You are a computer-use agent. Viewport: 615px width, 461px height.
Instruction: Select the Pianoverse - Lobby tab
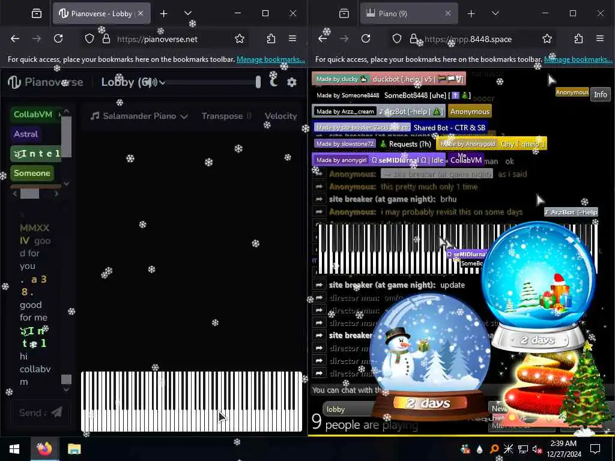(x=101, y=14)
